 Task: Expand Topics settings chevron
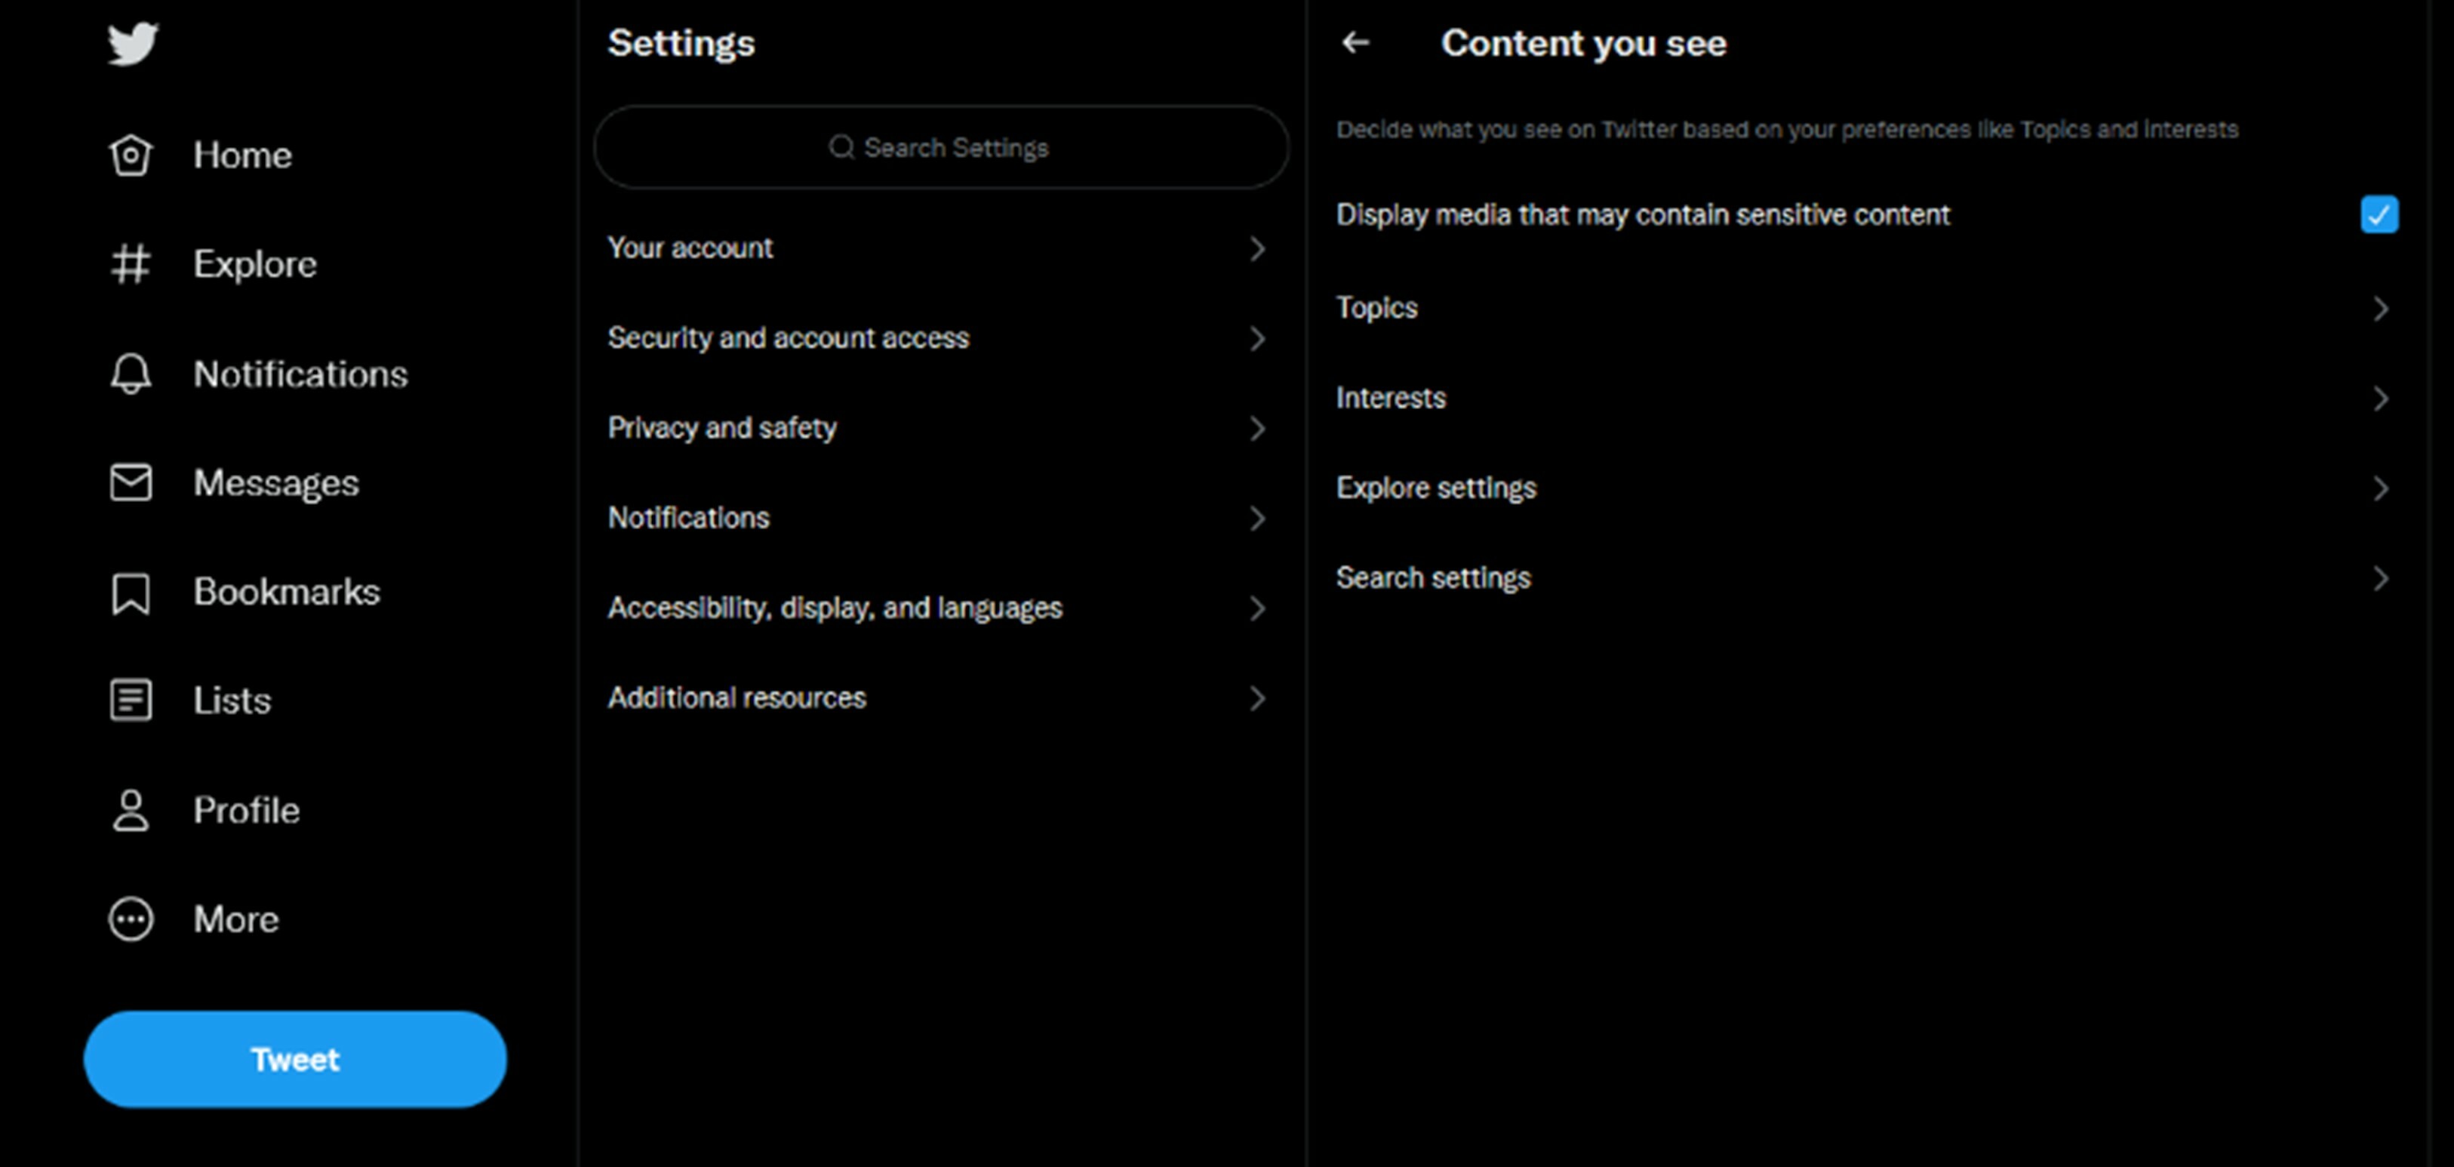[2380, 309]
